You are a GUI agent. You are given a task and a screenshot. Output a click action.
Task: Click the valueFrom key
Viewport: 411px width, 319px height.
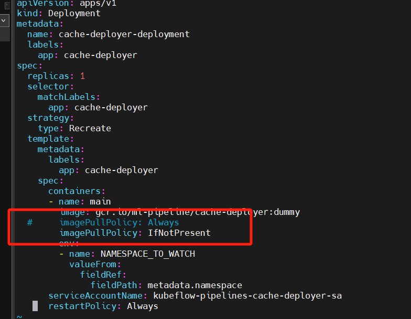tap(92, 265)
